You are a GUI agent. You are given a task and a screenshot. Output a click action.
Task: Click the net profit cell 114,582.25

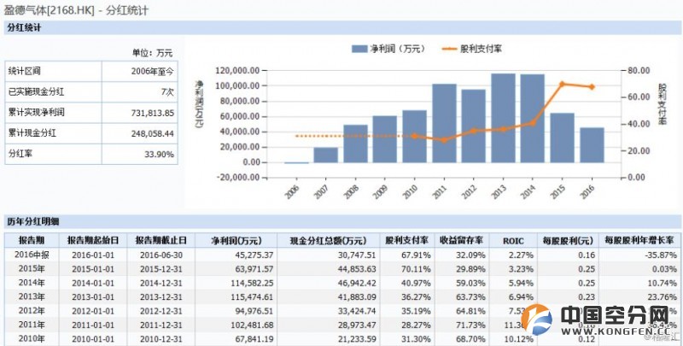[251, 283]
